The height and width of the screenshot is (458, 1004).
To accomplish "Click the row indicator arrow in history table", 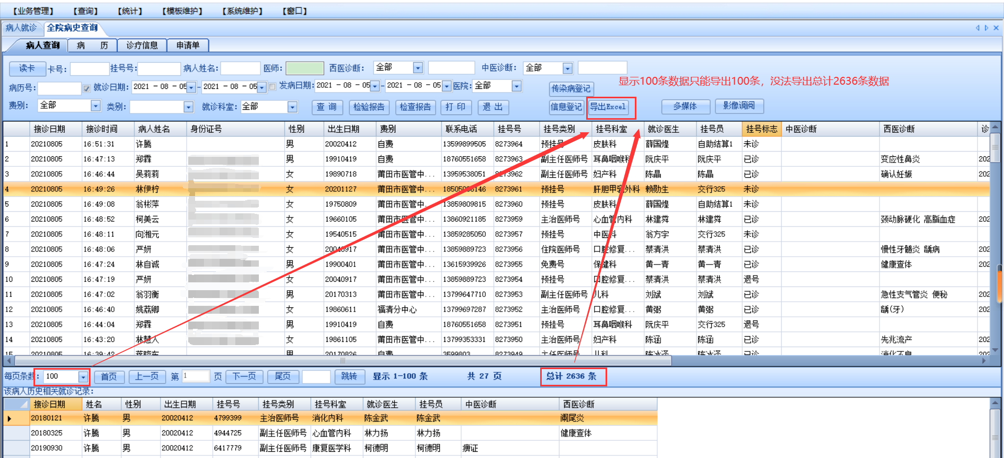I will click(9, 418).
